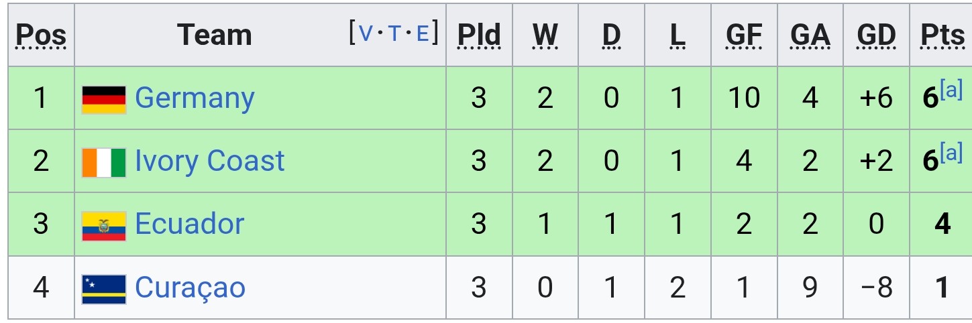
Task: Open the Ecuador team link
Action: click(x=189, y=224)
